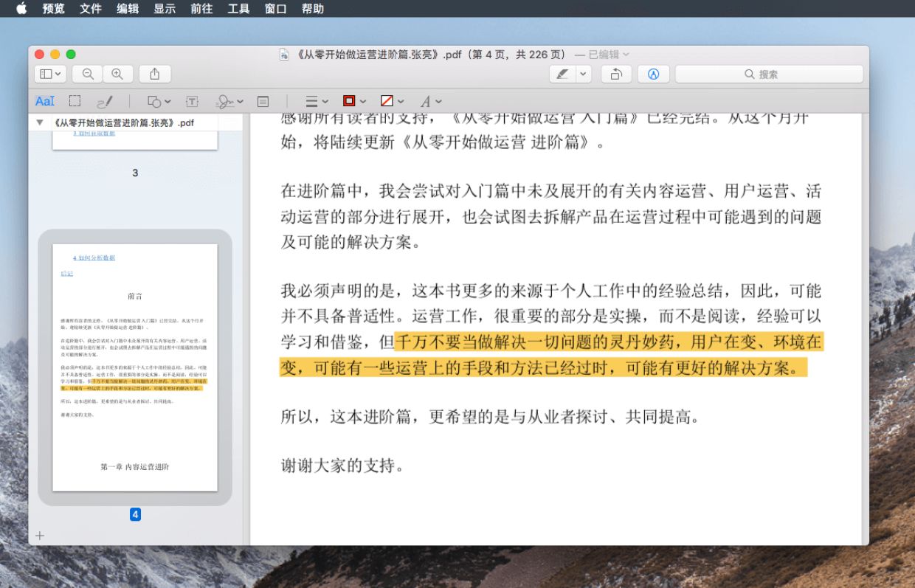
Task: Rotate the page with the rotate button
Action: tap(616, 74)
